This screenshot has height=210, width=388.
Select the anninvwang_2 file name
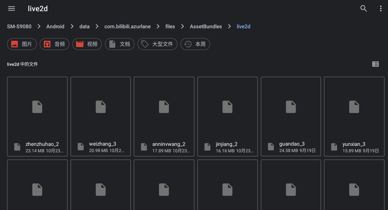click(169, 144)
